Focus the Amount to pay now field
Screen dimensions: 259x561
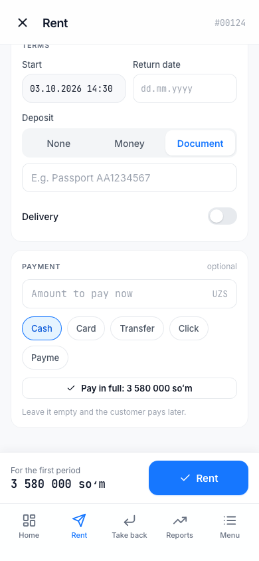pyautogui.click(x=129, y=294)
